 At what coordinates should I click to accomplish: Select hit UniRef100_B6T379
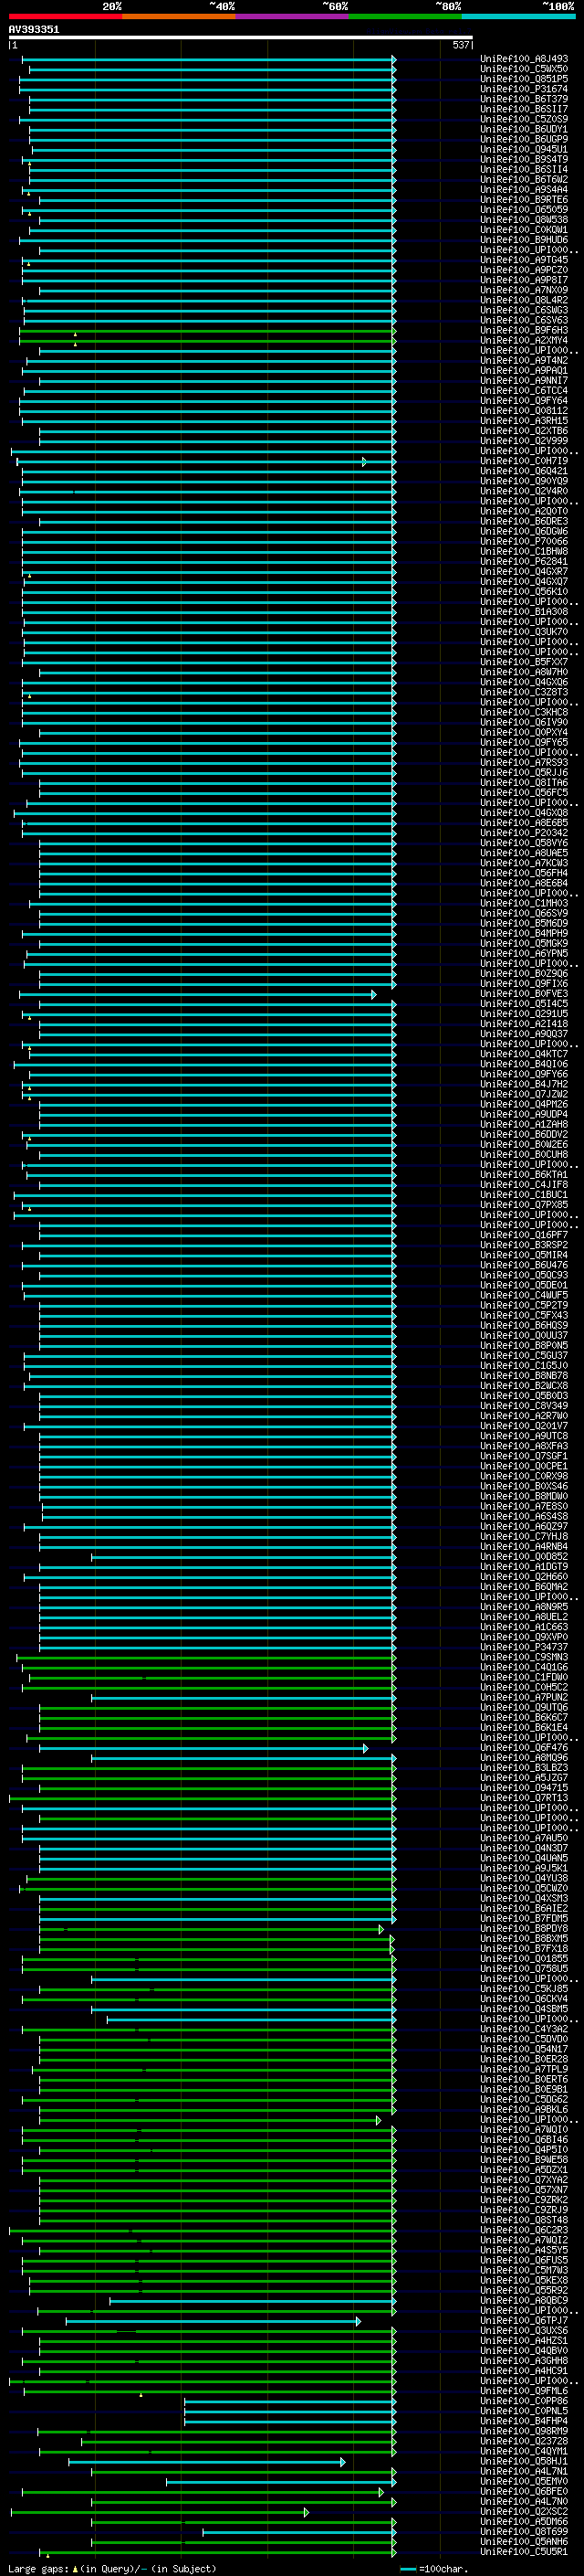pyautogui.click(x=524, y=99)
